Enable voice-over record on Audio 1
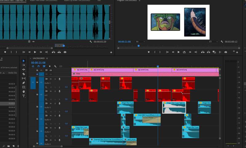Screen dimensions: 246x148 [59, 79]
